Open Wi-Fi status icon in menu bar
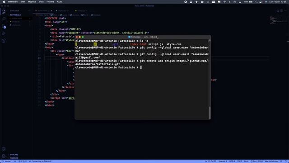The width and height of the screenshot is (289, 163). tap(224, 2)
